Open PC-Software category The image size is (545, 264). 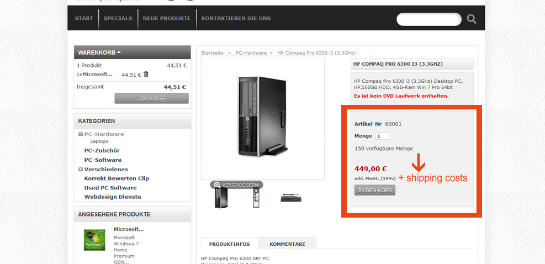pos(103,160)
